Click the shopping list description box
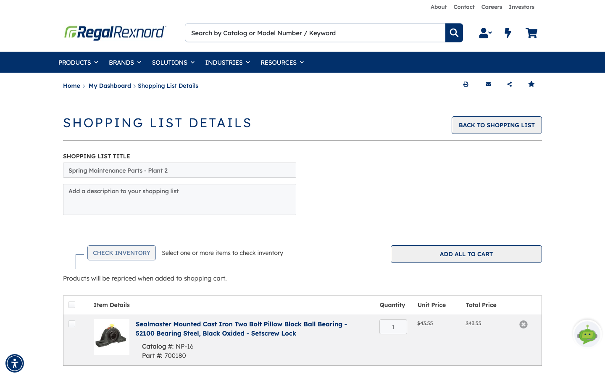 click(179, 199)
